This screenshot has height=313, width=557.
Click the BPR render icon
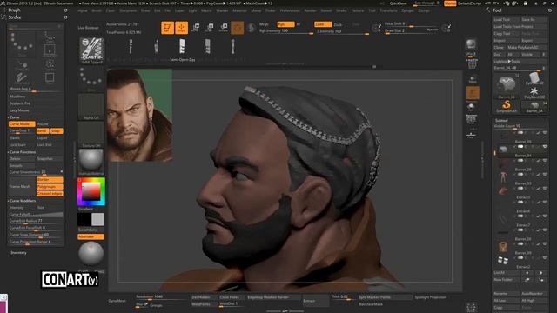tap(471, 44)
